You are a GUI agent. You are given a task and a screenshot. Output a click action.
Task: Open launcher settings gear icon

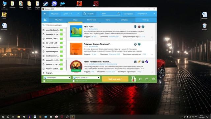pyautogui.click(x=153, y=79)
